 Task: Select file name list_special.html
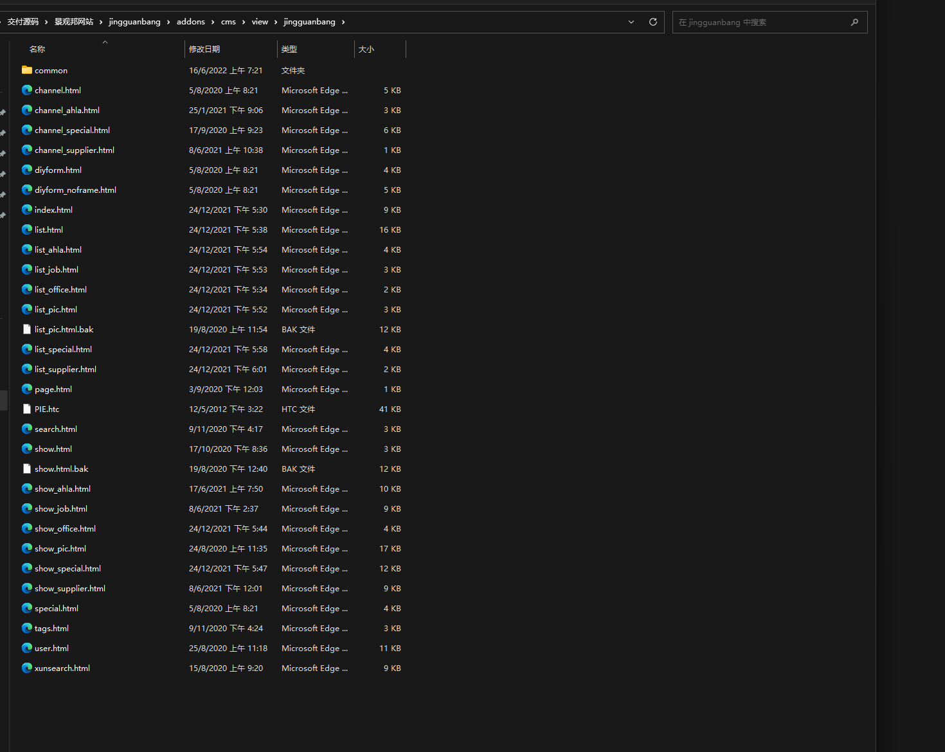[63, 349]
